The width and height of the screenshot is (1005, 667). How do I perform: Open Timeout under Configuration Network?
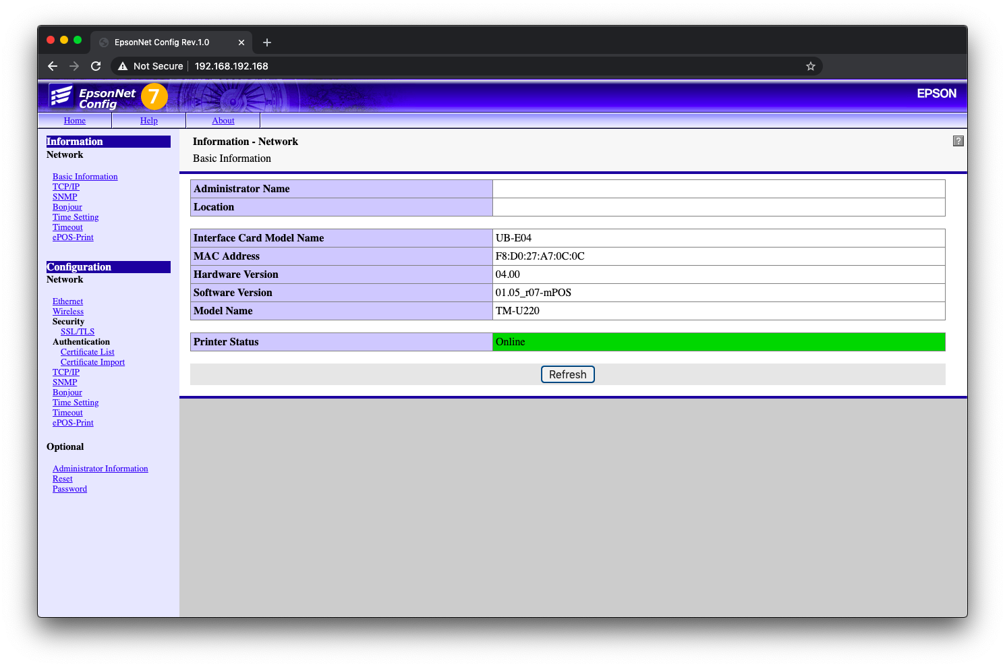pos(67,413)
